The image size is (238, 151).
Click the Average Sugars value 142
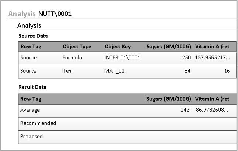[185, 110]
